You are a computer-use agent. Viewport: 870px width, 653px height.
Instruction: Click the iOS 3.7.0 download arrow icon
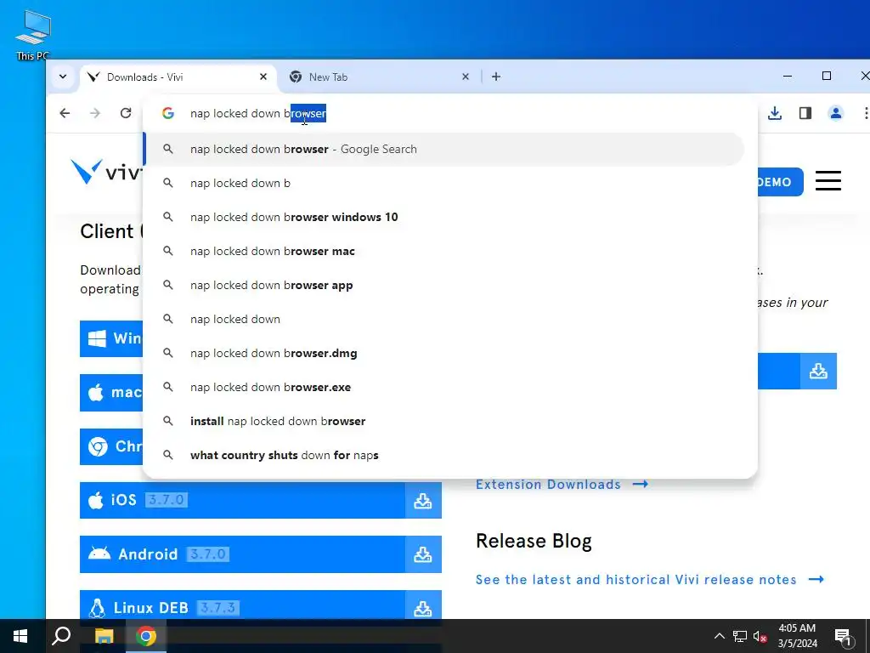point(423,500)
